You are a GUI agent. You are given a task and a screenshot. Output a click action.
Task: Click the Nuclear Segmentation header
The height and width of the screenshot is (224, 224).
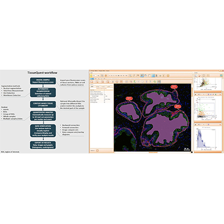(x=101, y=88)
